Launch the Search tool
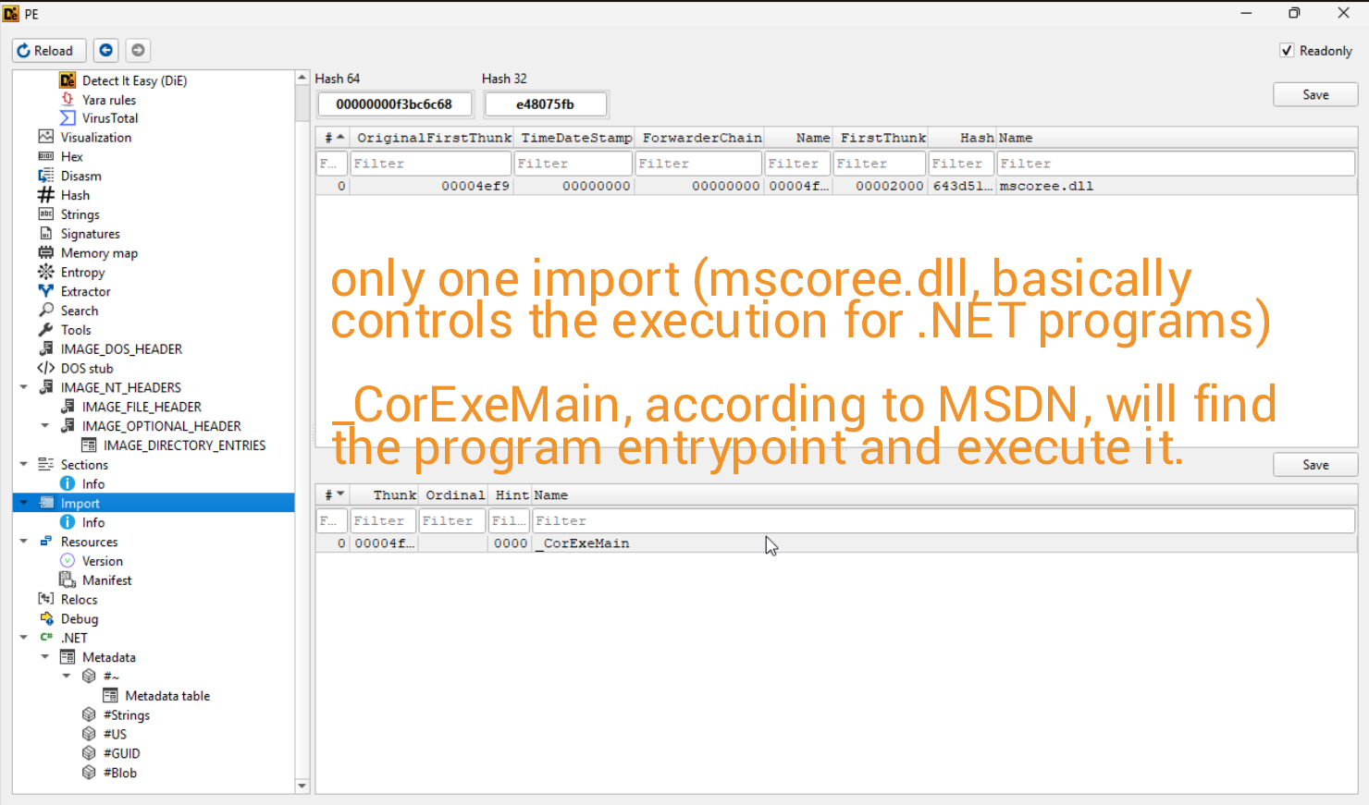Screen dimensions: 1369x805 78,311
